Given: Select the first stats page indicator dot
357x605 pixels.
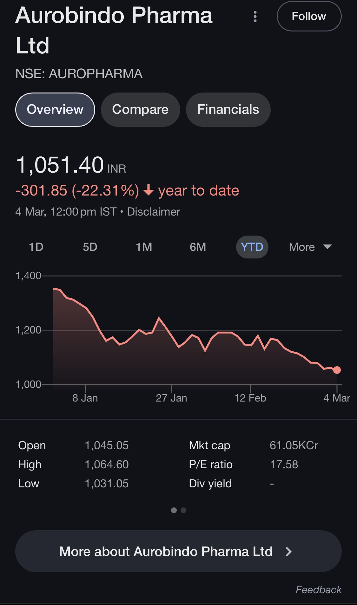Looking at the screenshot, I should (174, 510).
